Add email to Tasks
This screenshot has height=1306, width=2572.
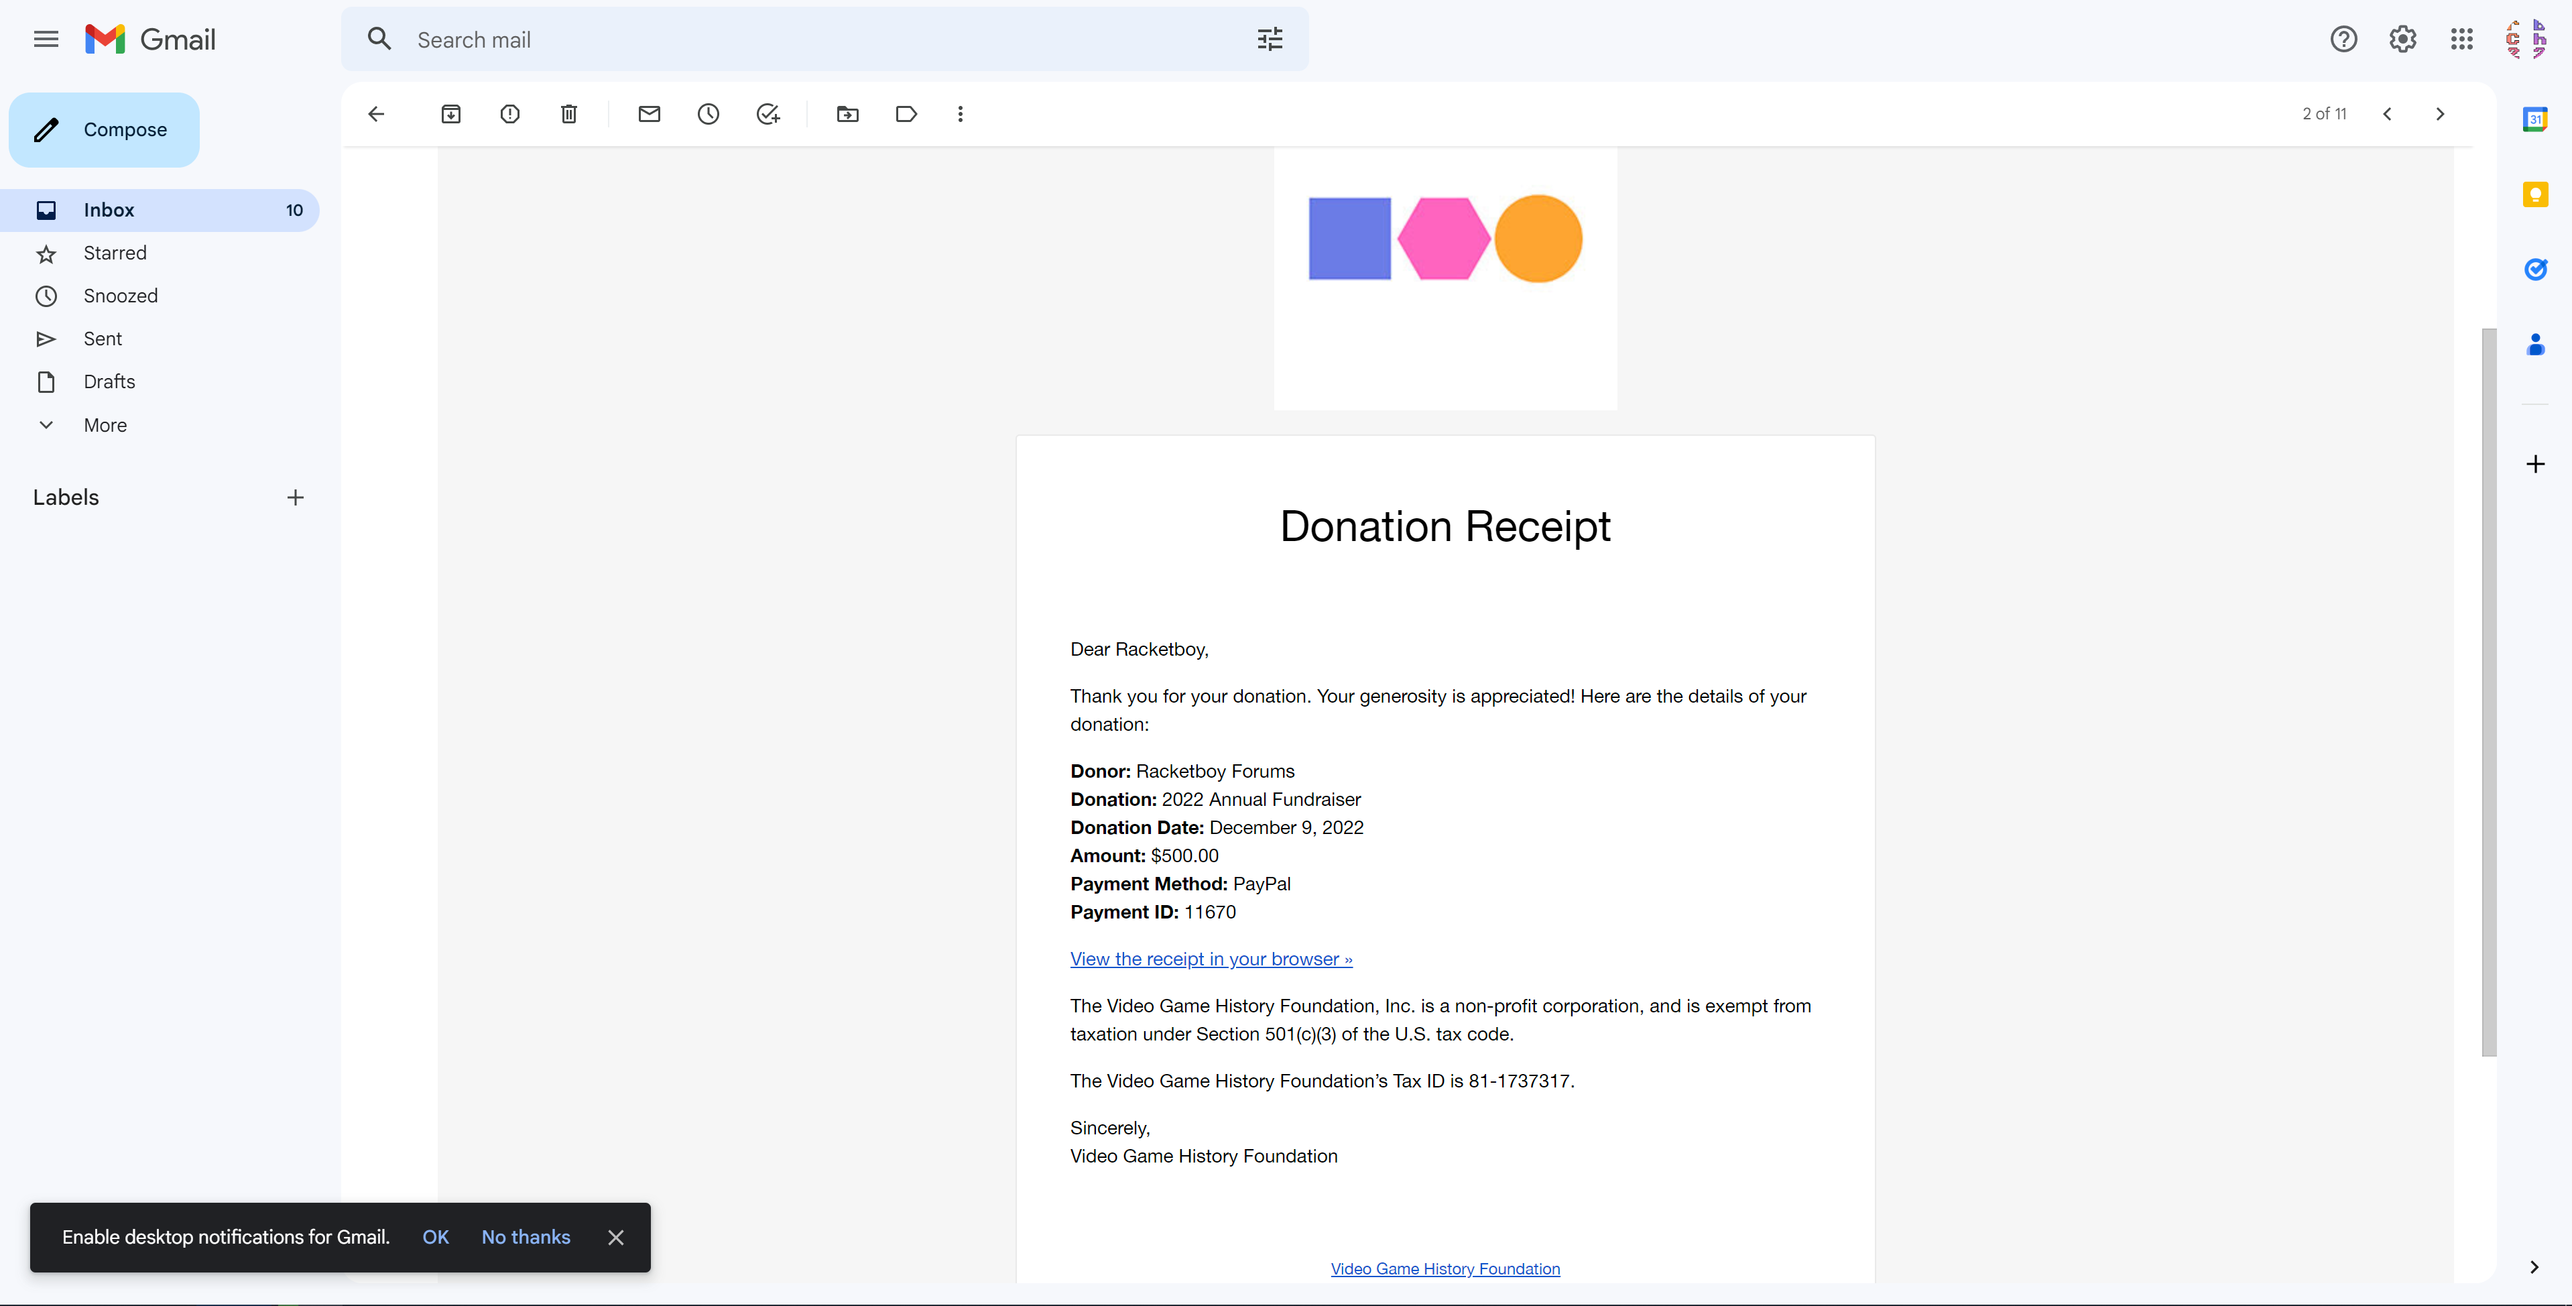pyautogui.click(x=768, y=114)
